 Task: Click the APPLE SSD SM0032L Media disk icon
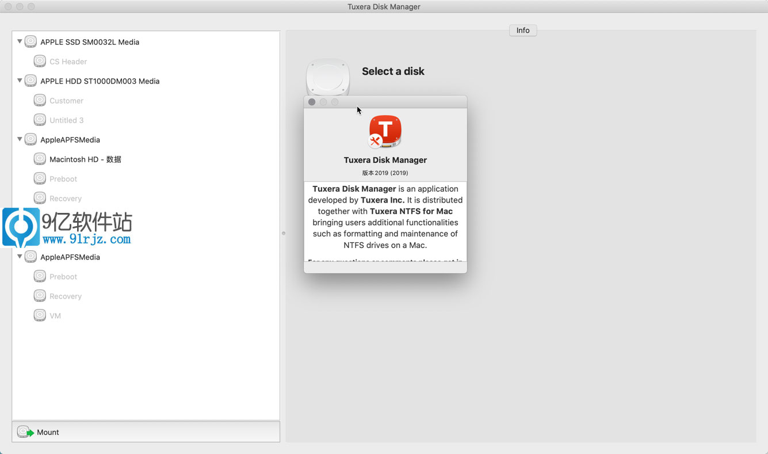click(x=30, y=42)
